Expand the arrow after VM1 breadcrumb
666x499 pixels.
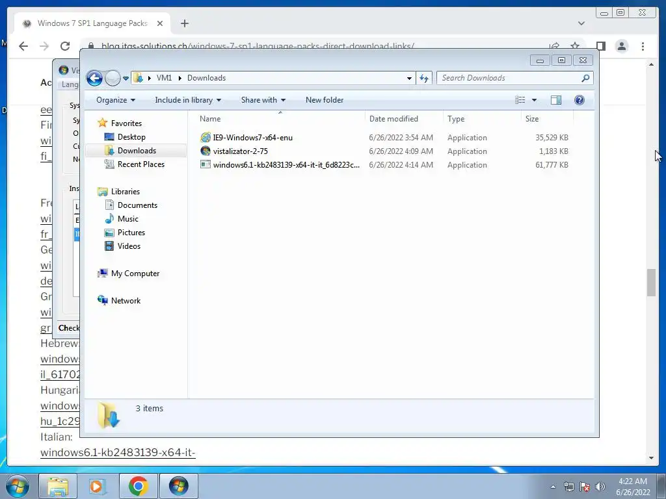pos(180,78)
